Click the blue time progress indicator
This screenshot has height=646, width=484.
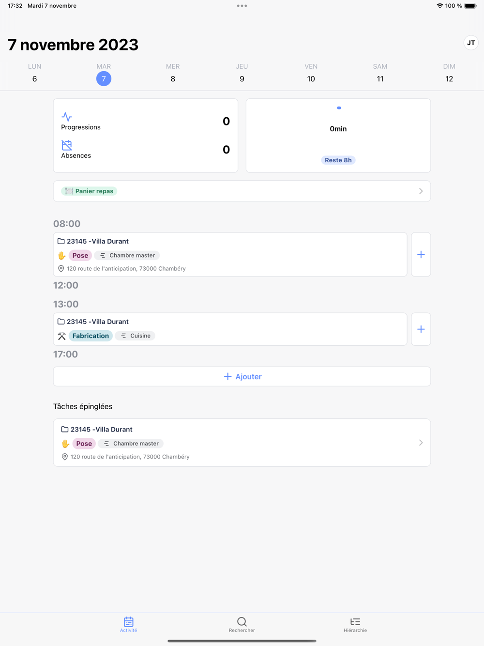(339, 108)
